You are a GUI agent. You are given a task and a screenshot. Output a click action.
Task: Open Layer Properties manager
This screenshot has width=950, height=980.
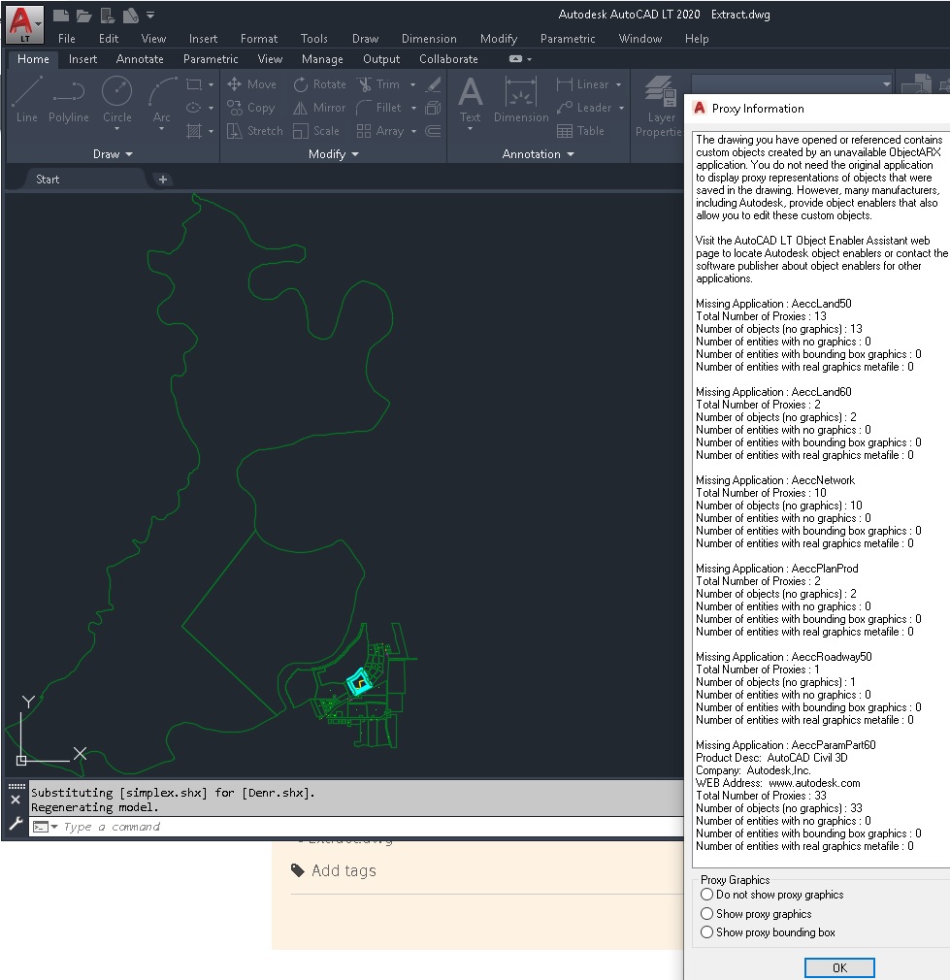[x=660, y=107]
